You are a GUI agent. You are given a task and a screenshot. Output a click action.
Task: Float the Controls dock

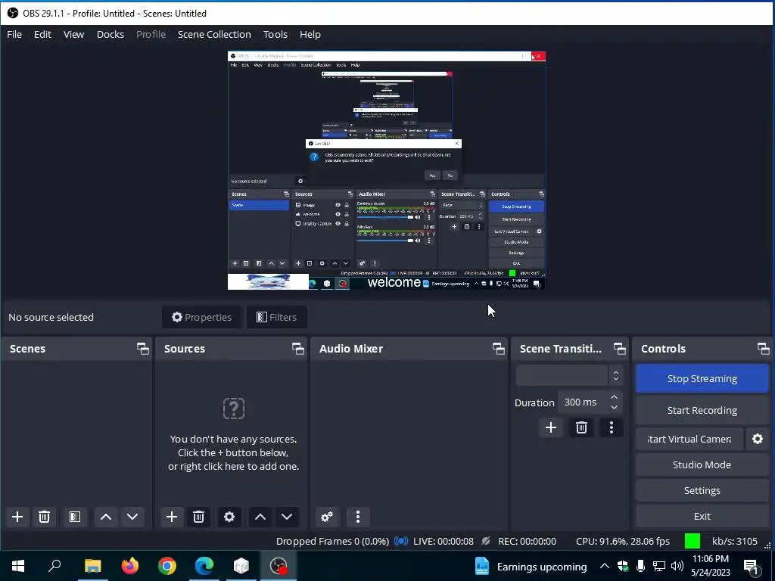point(764,349)
